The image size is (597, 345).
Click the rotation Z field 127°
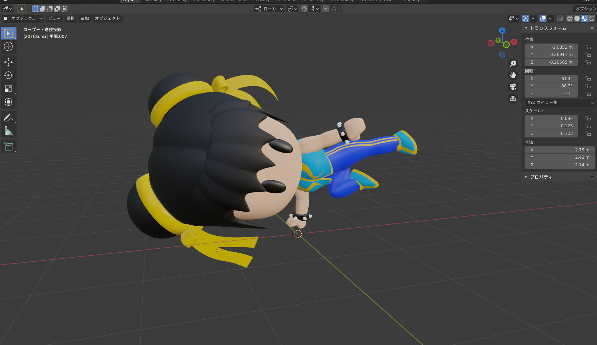pos(551,94)
